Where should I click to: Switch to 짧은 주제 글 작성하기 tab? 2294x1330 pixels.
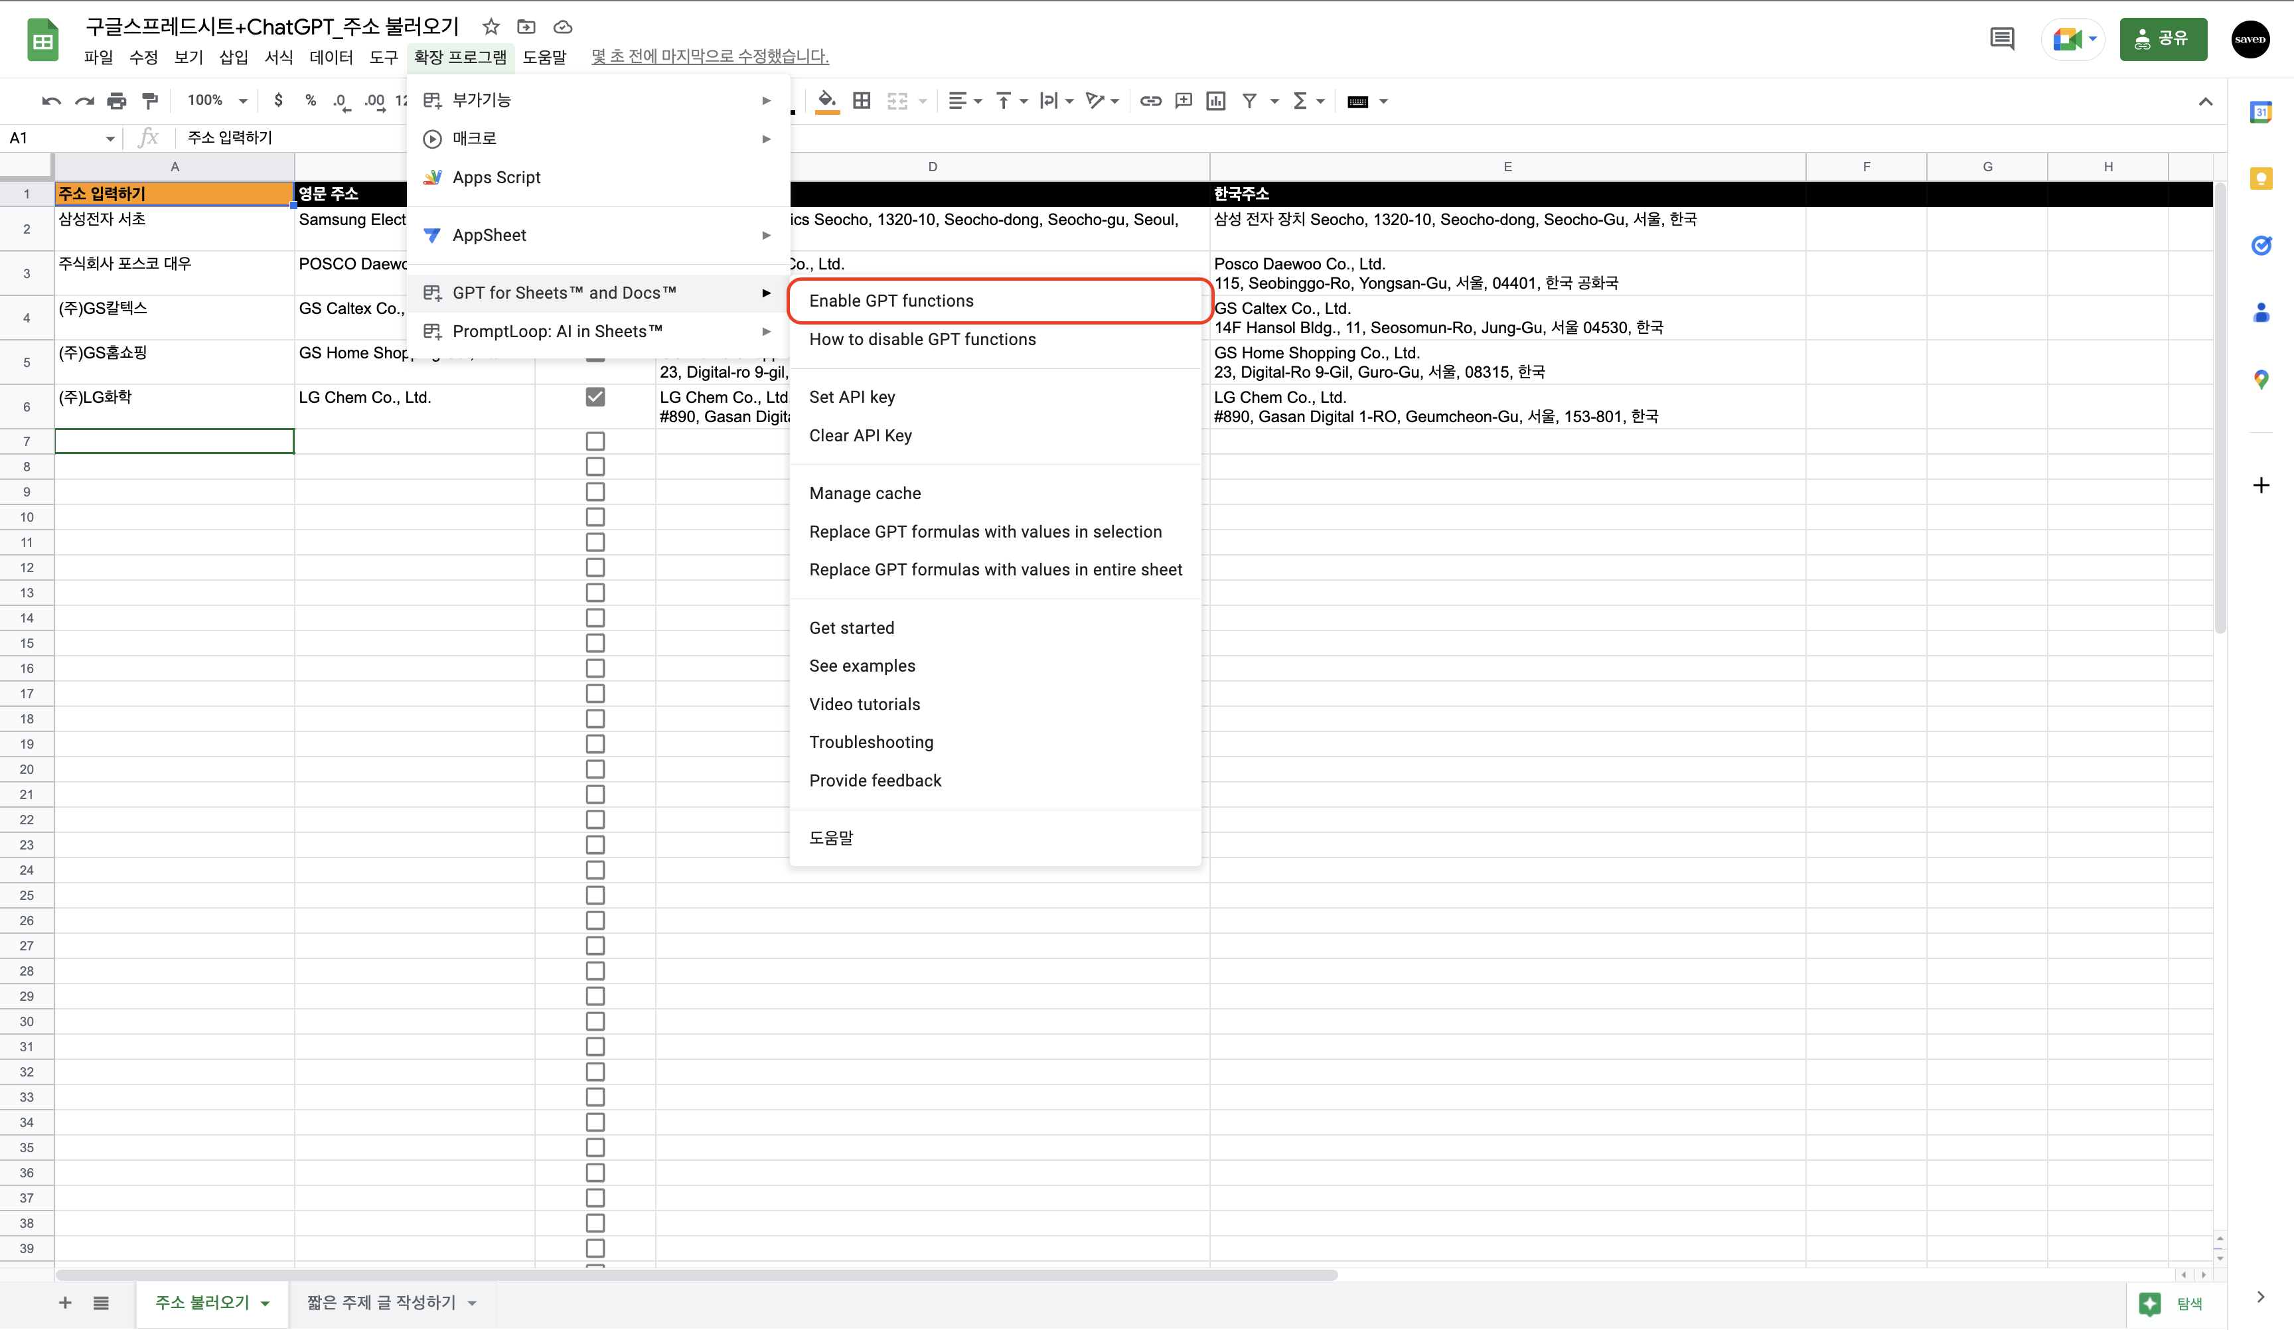(x=382, y=1303)
